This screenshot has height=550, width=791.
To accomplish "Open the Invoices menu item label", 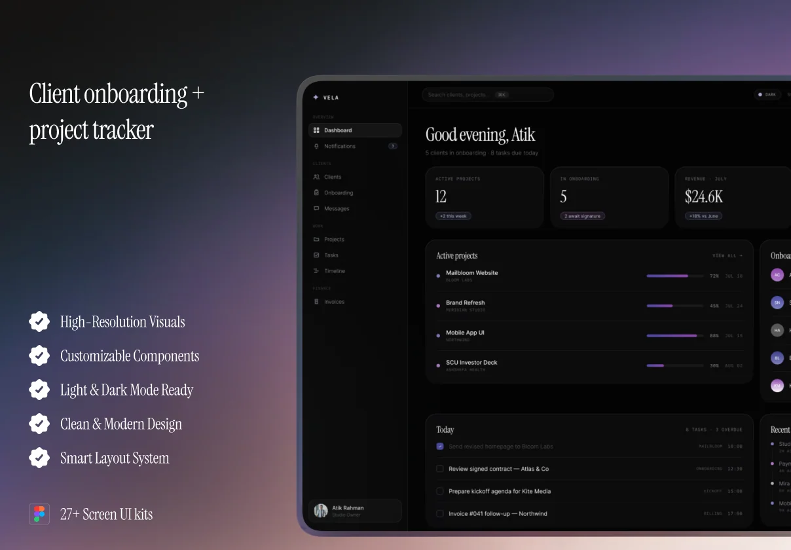I will point(334,301).
